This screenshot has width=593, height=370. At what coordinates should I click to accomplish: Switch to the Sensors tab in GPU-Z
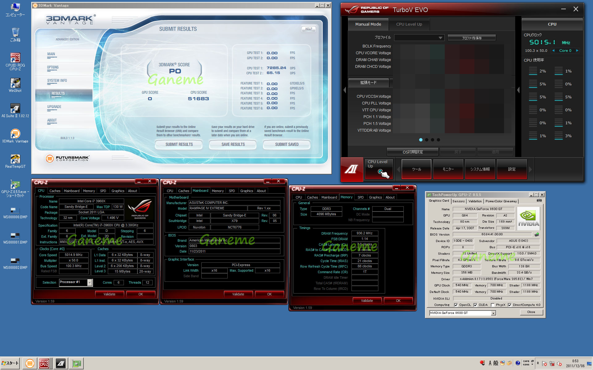point(458,201)
